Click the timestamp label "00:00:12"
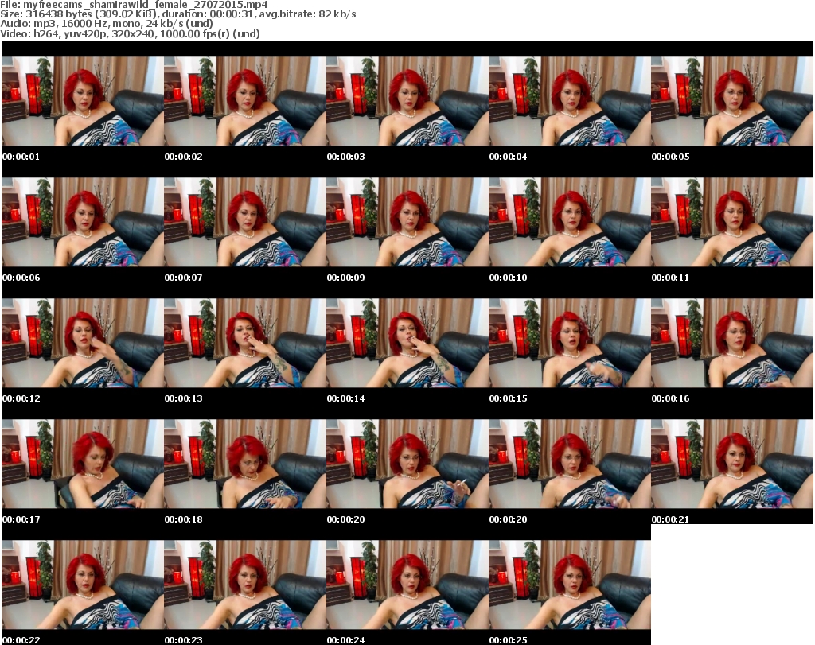Image resolution: width=815 pixels, height=645 pixels. point(21,398)
